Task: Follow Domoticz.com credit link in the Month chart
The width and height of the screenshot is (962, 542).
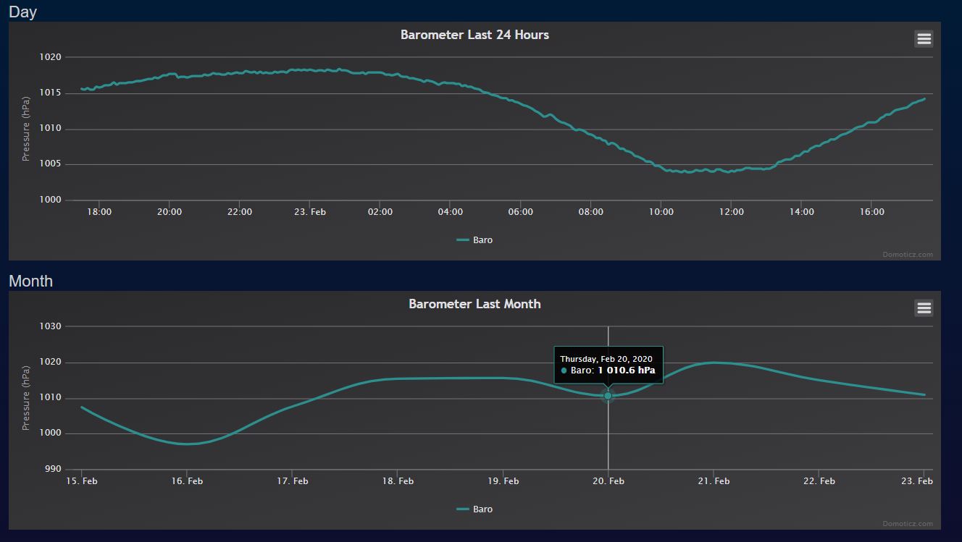Action: (x=907, y=524)
